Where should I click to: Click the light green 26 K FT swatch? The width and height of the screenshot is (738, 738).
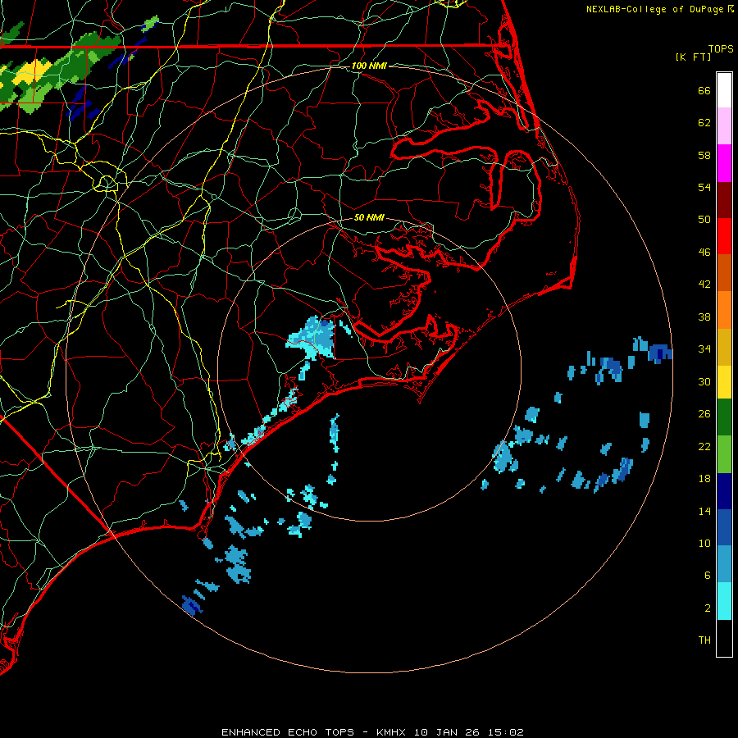pos(724,454)
